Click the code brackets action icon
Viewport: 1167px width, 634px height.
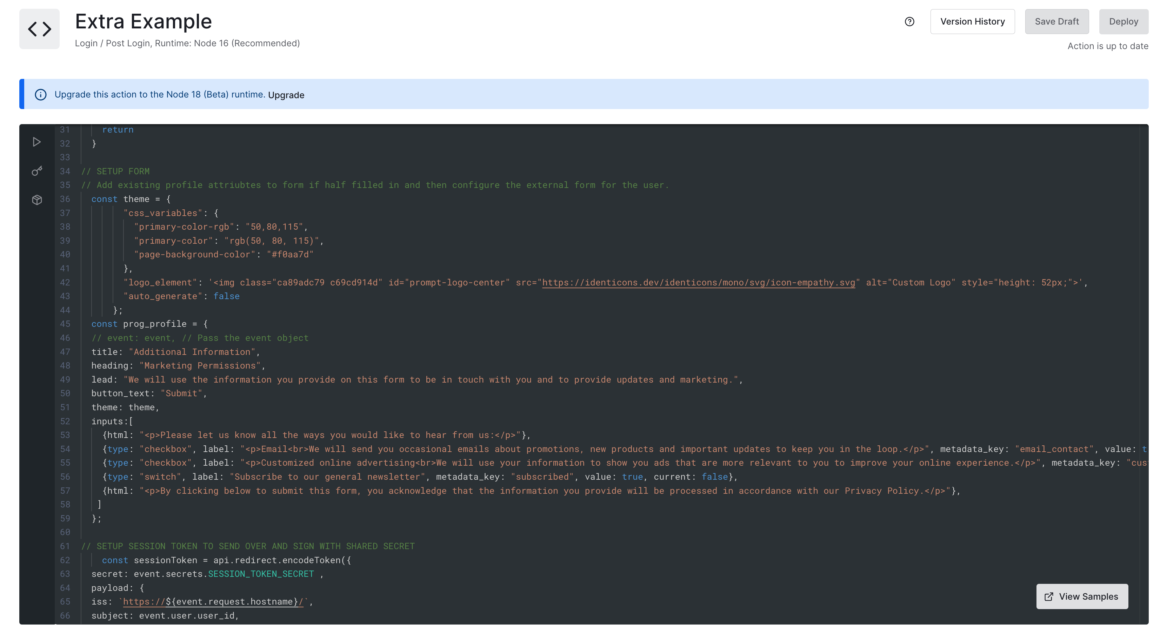[39, 29]
